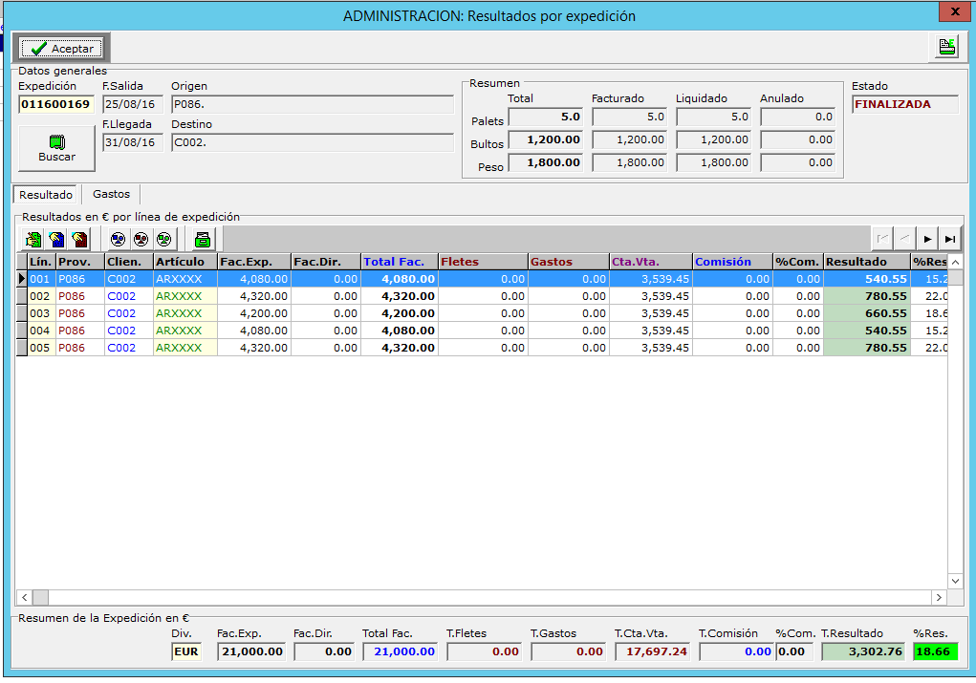976x683 pixels.
Task: Click the Buscar search button
Action: [x=56, y=148]
